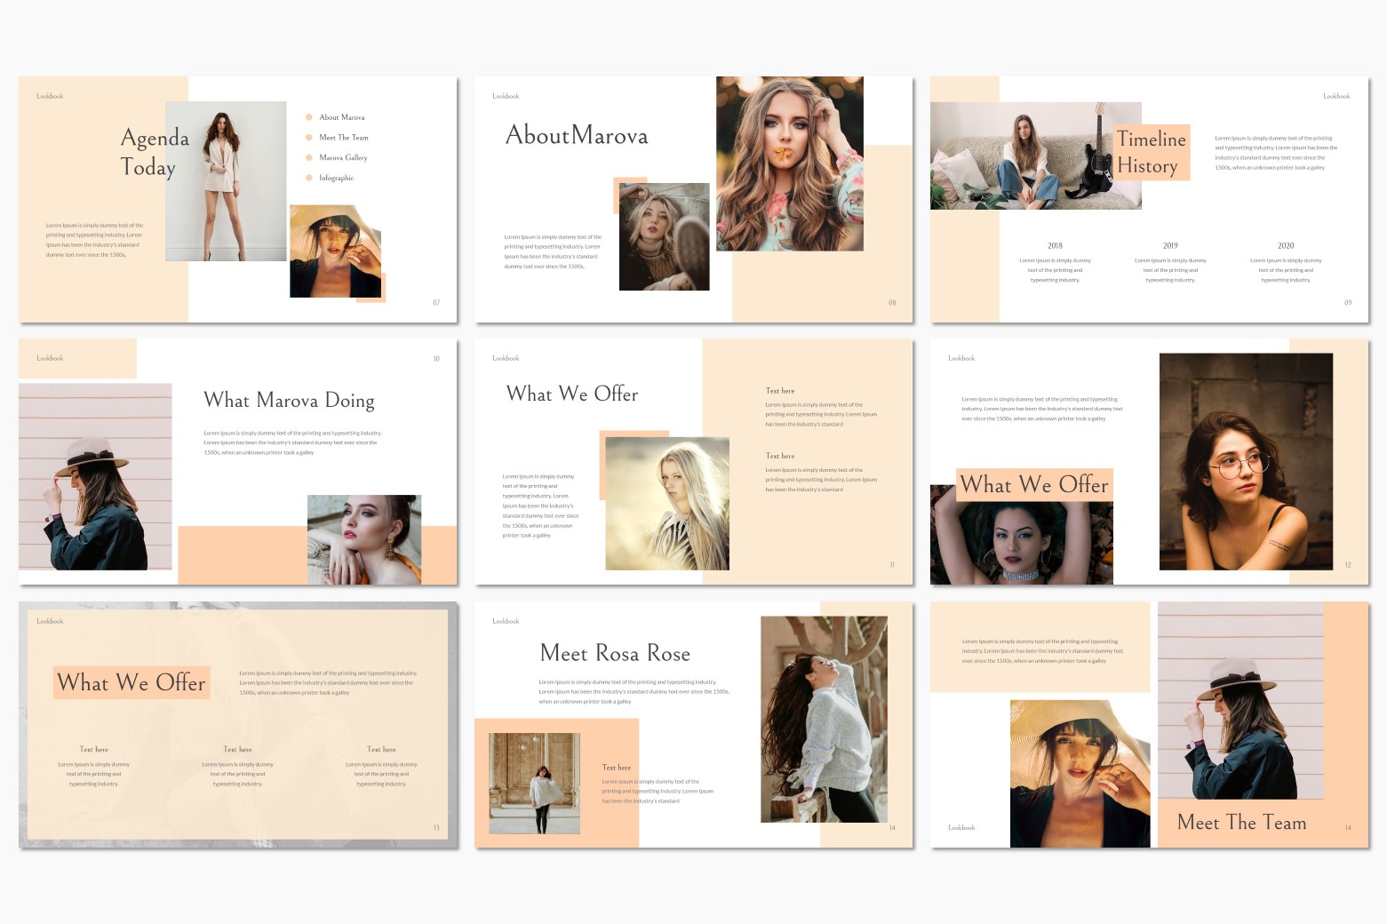Click the Meet The Team title on last slide
This screenshot has height=924, width=1387.
(x=1241, y=823)
